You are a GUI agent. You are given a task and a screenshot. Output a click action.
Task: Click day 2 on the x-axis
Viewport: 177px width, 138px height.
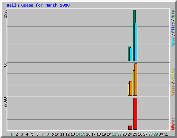tap(17, 134)
